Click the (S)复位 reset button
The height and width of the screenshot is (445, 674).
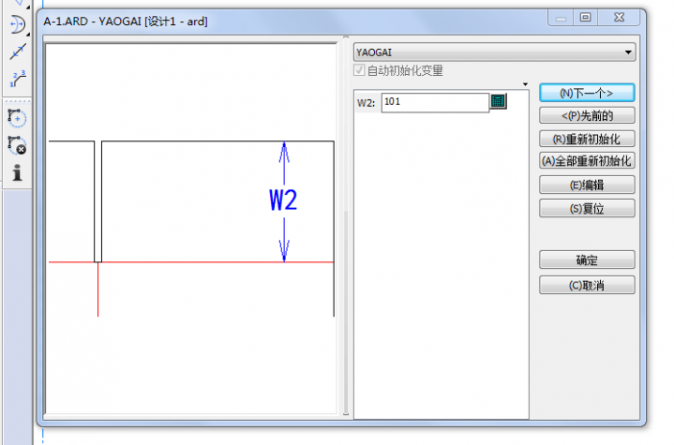pos(587,208)
